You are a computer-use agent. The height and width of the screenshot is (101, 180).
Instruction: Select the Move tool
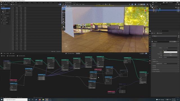point(64,14)
